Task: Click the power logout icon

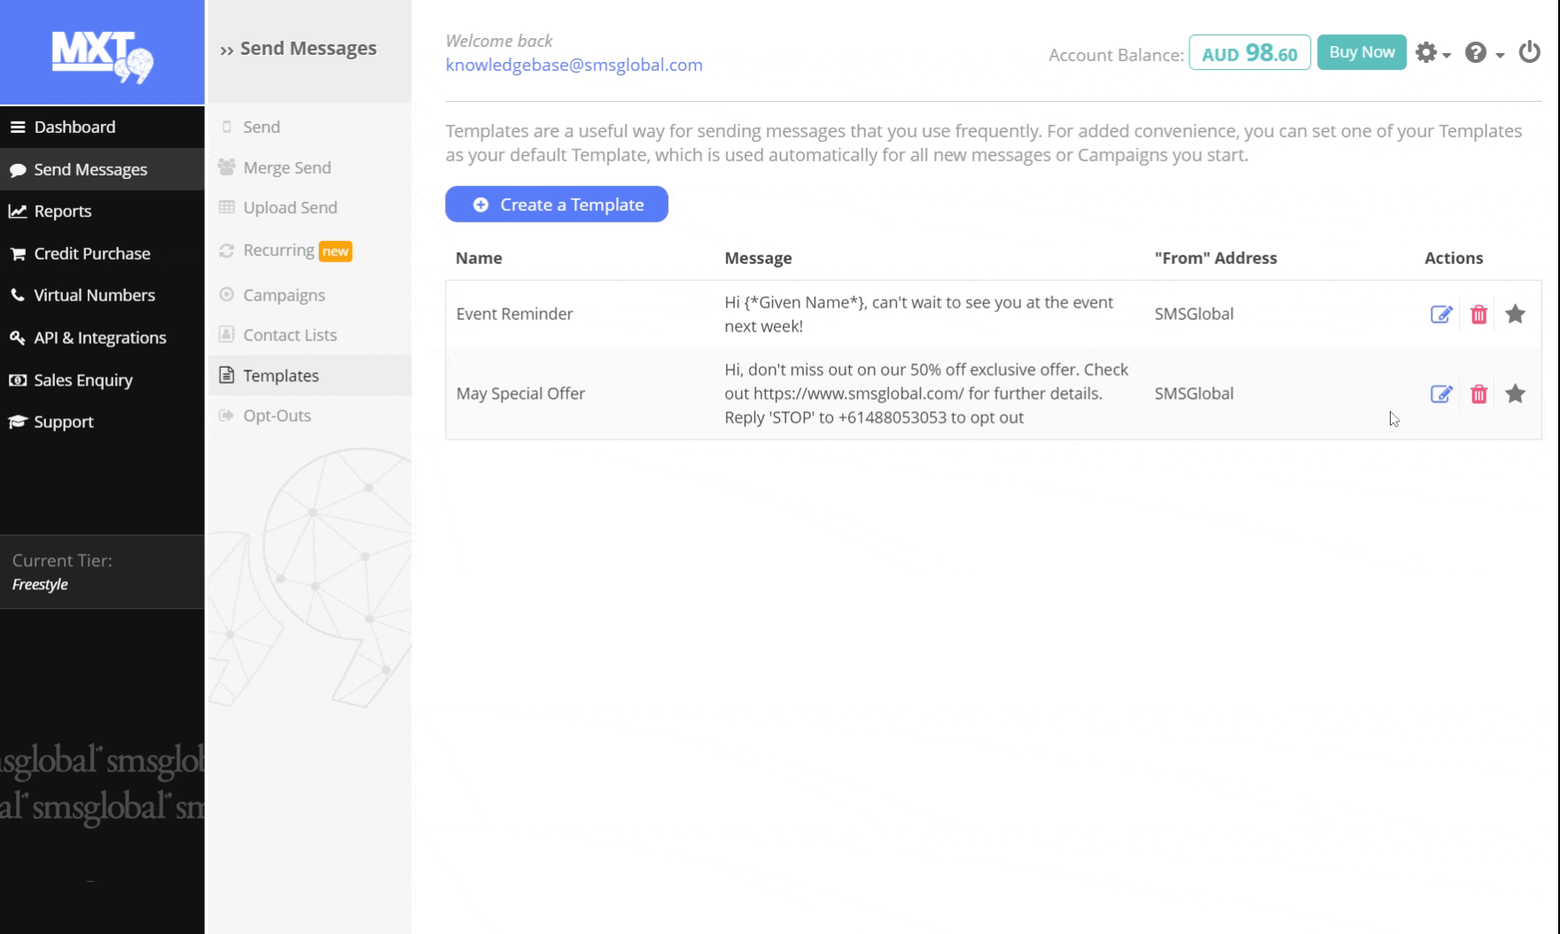Action: pyautogui.click(x=1529, y=53)
